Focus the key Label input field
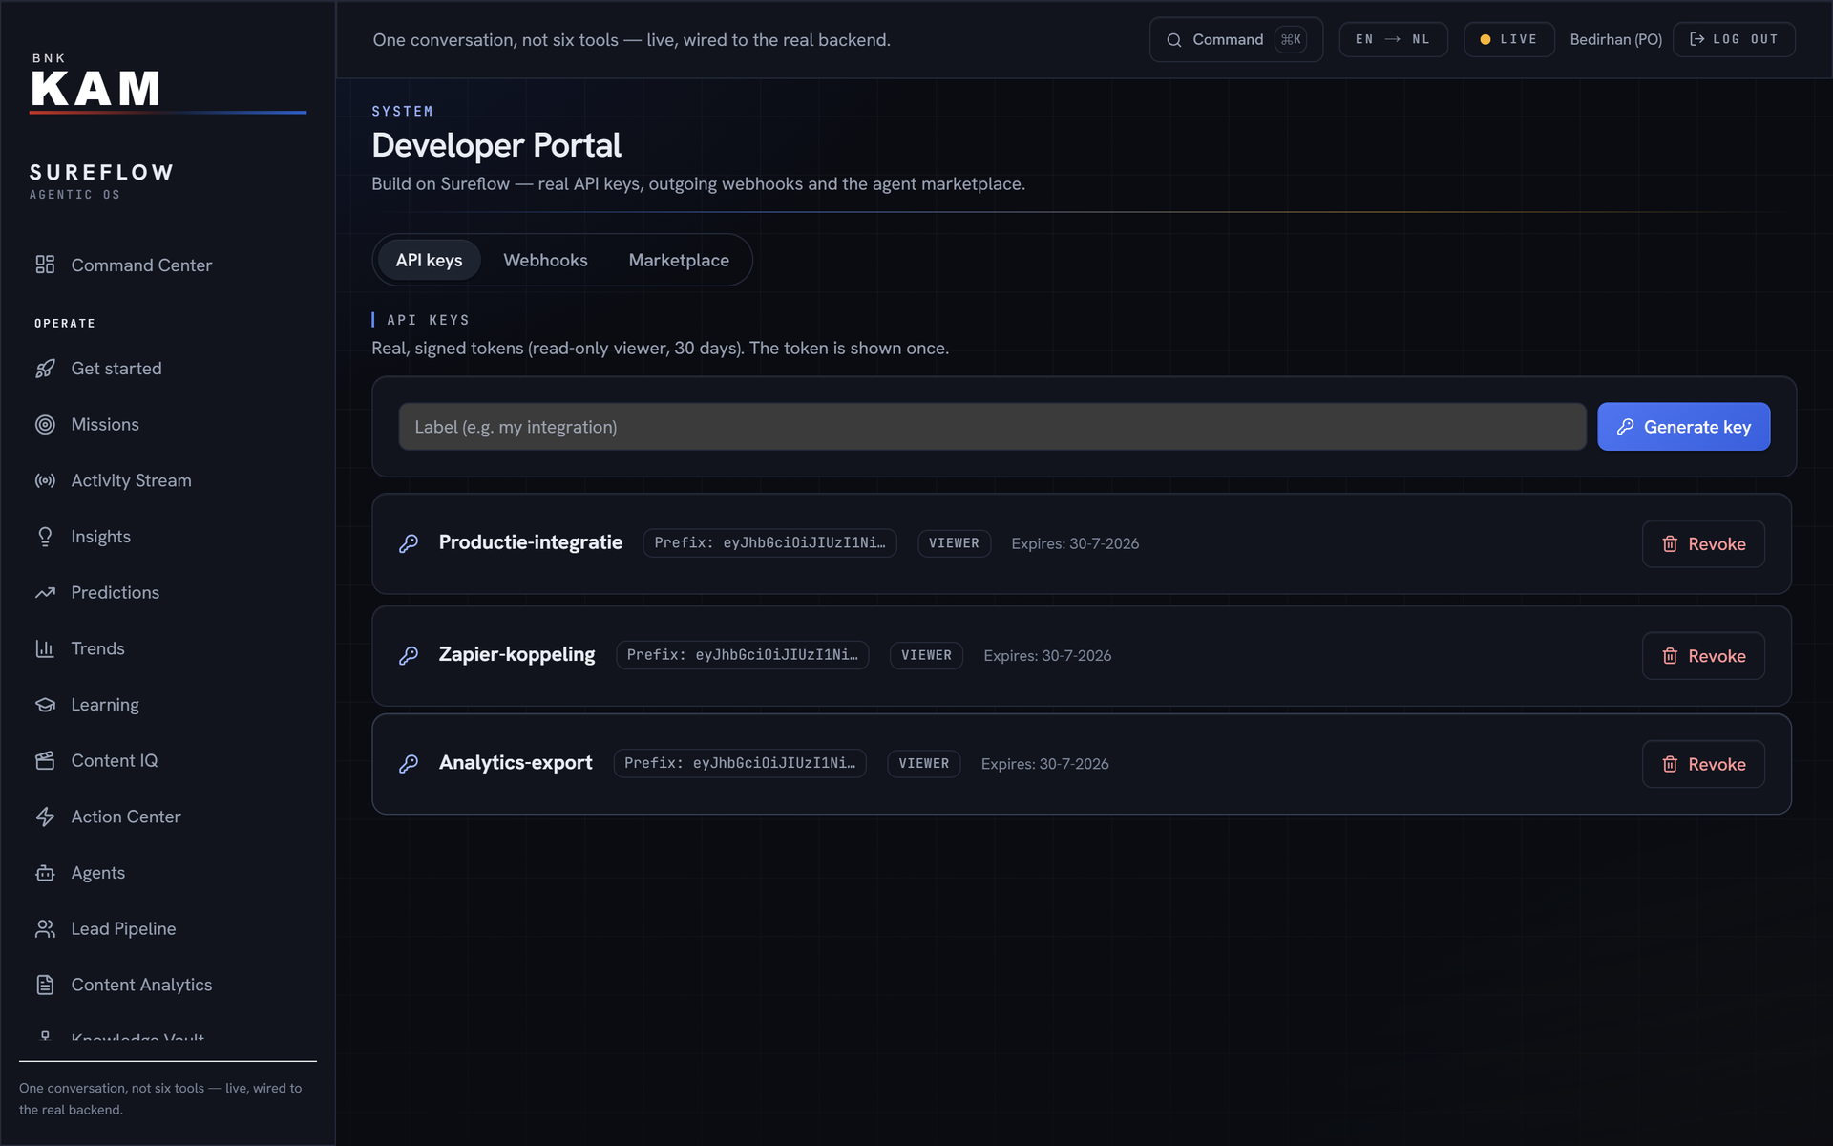 pos(992,427)
